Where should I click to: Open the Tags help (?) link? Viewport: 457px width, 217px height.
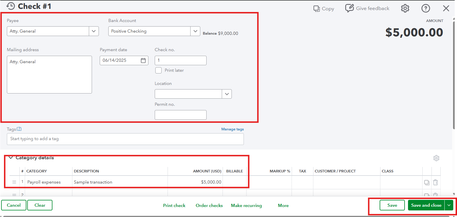pos(19,129)
